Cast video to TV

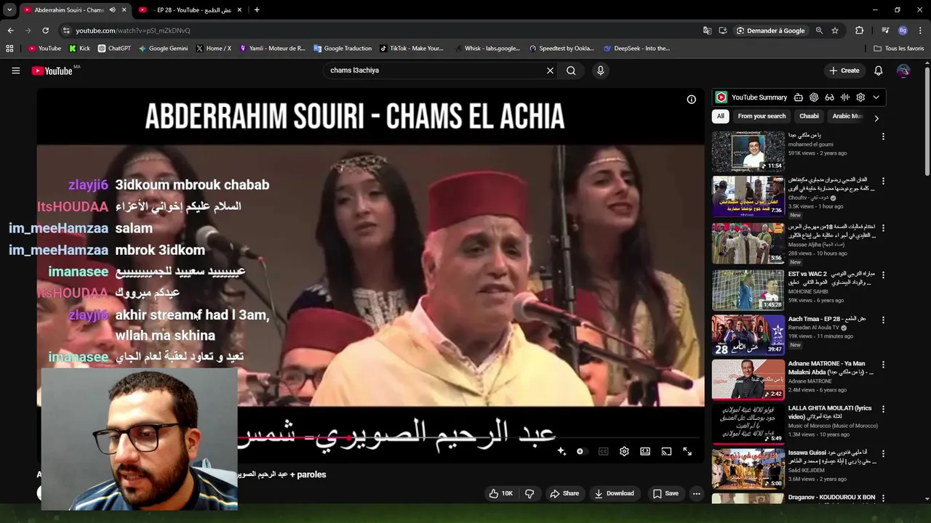point(666,451)
